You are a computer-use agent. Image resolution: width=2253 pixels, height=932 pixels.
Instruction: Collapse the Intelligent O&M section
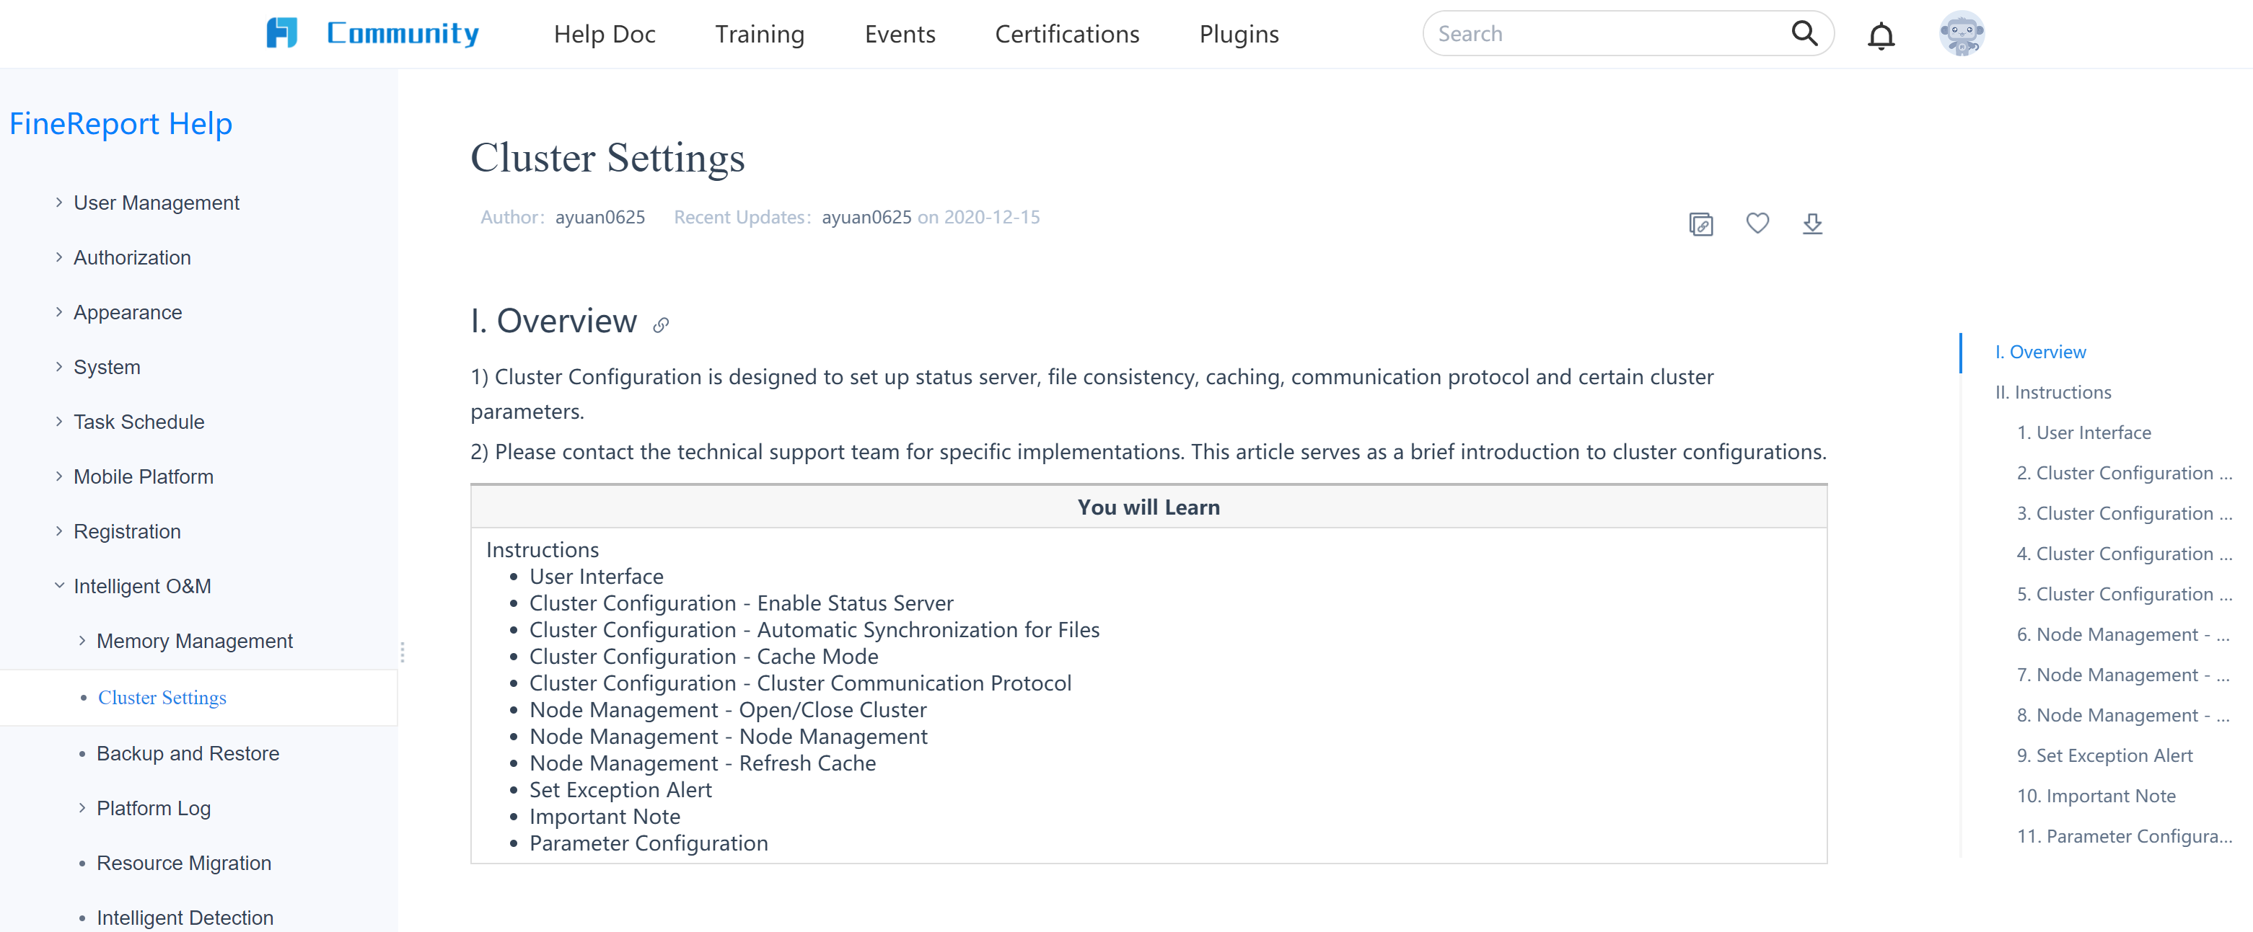(x=58, y=586)
